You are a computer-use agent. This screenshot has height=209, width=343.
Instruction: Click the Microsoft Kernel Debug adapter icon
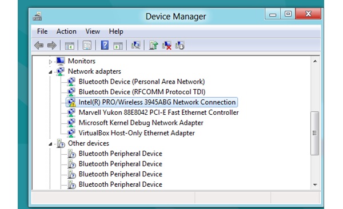71,123
